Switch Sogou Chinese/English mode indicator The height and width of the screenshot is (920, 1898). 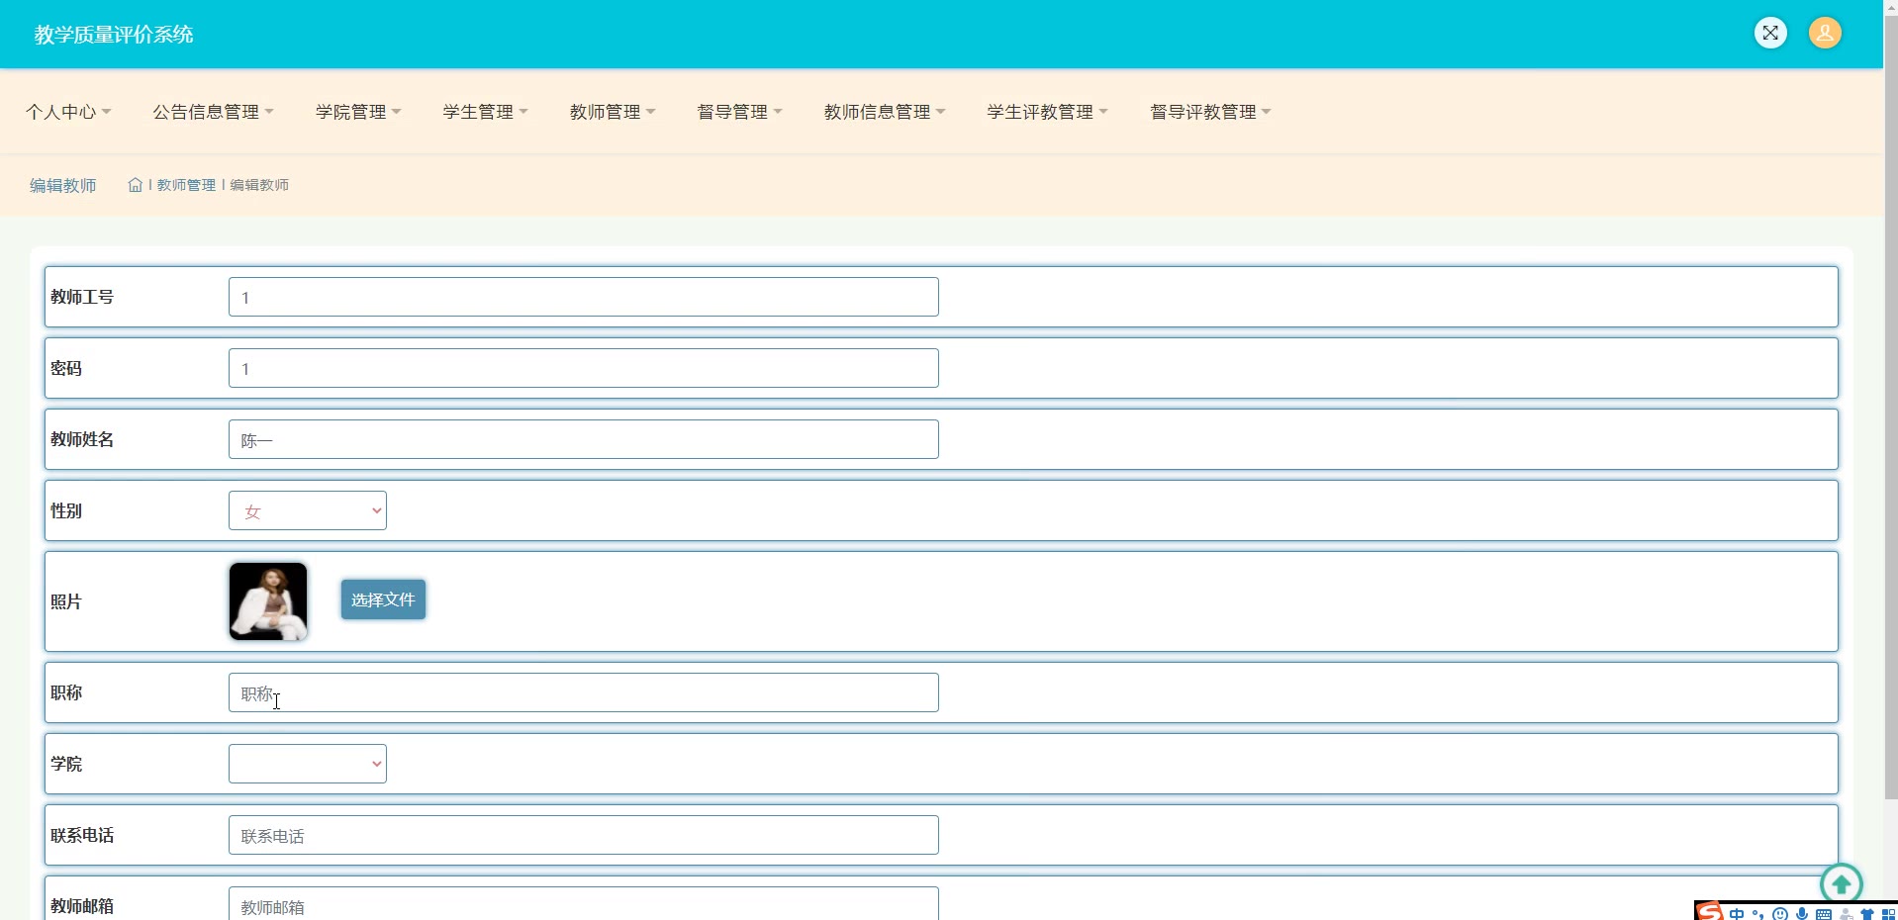coord(1737,914)
